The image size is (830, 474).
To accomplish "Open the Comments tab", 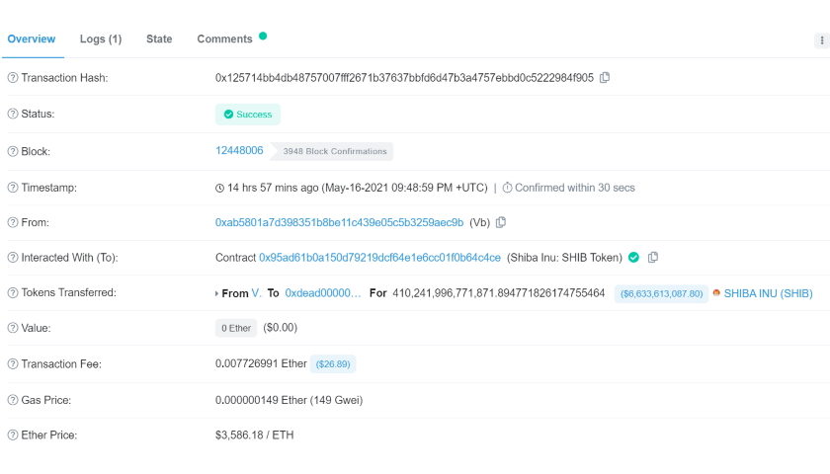I will click(x=224, y=39).
